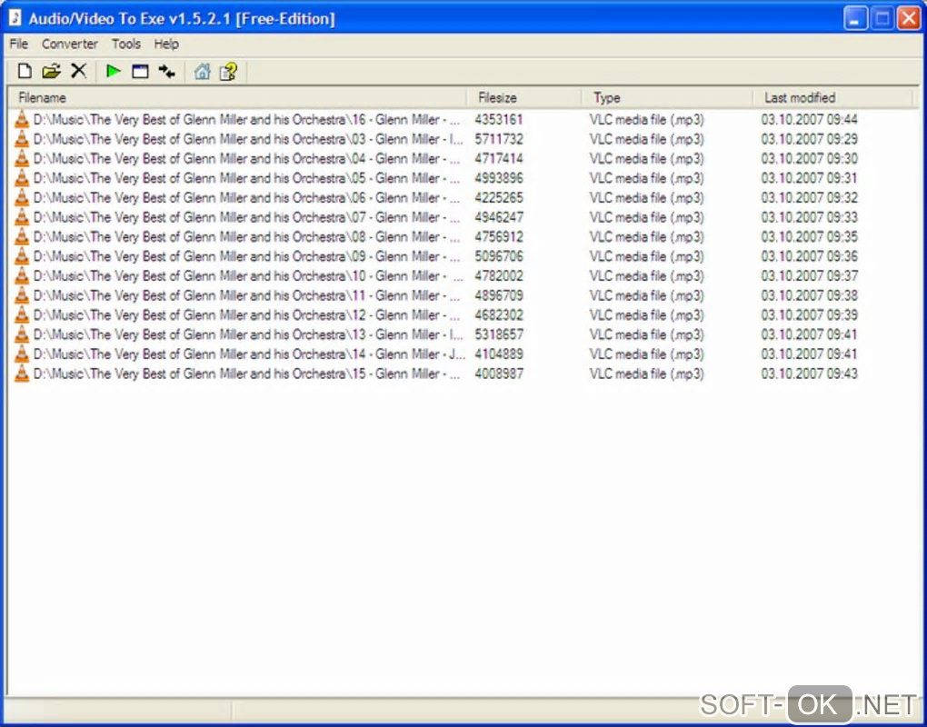The width and height of the screenshot is (927, 727).
Task: Click the New project toolbar icon
Action: [x=25, y=72]
